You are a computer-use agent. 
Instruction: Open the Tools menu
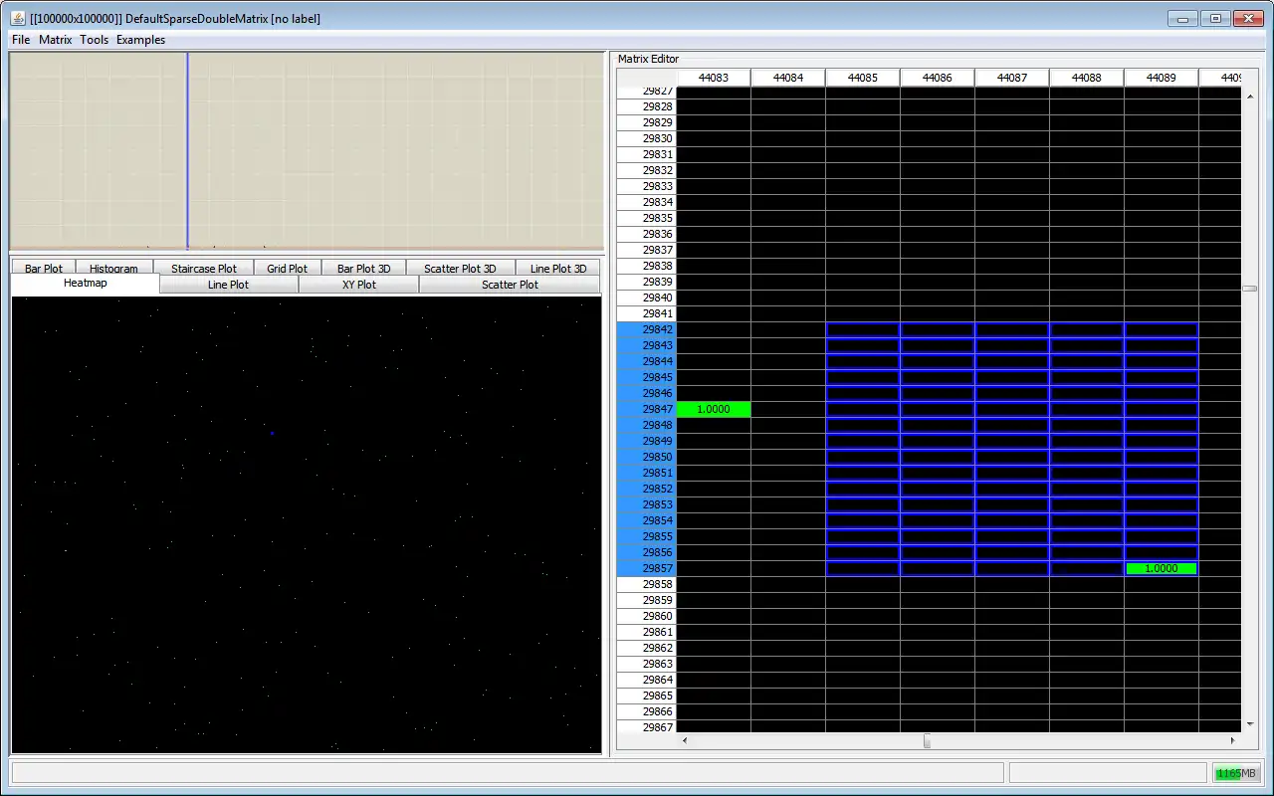(95, 40)
